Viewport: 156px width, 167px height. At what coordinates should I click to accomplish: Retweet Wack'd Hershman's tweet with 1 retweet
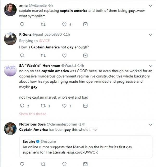(43, 106)
